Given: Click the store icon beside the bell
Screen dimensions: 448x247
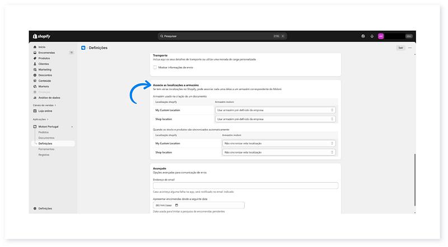Looking at the screenshot, I should click(363, 36).
